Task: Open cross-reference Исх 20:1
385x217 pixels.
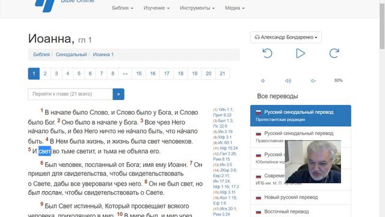Action: click(228, 209)
